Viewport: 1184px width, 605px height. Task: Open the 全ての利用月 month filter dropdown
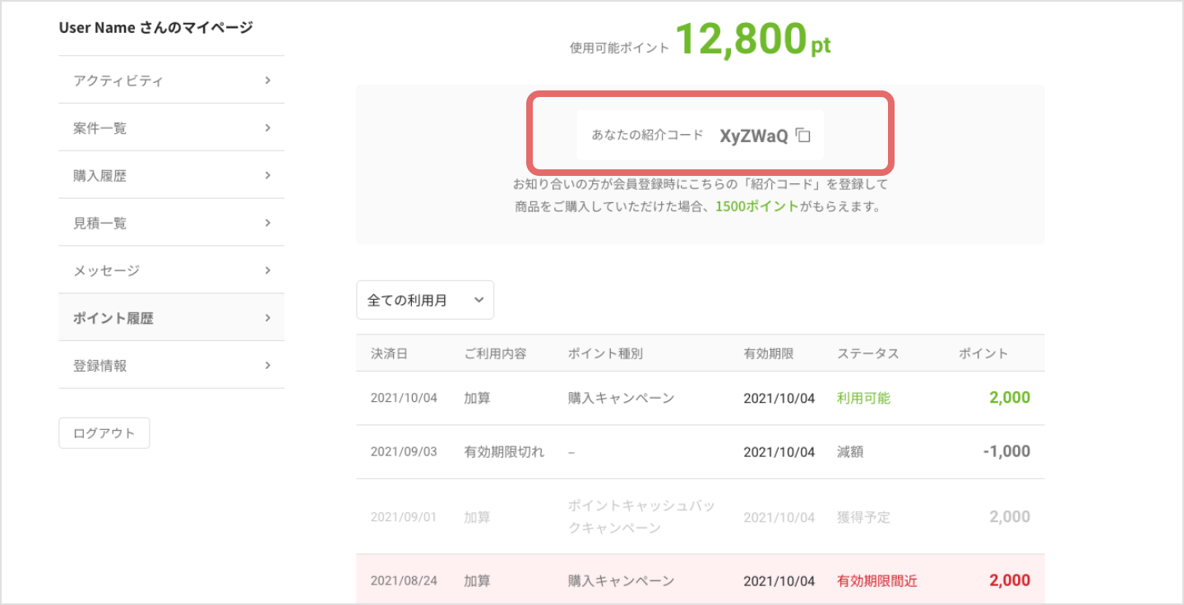point(424,300)
